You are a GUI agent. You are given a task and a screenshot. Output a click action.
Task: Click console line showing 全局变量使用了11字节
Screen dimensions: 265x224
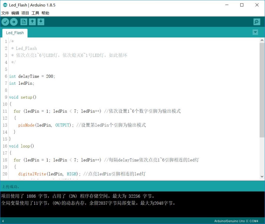tap(88, 203)
